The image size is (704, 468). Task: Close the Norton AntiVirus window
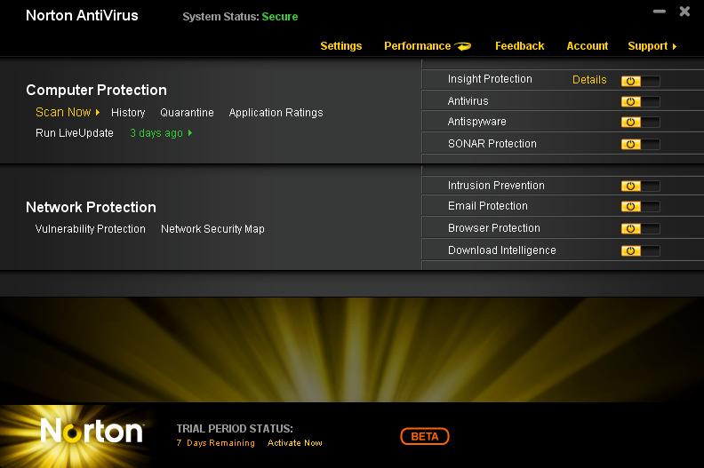point(684,12)
